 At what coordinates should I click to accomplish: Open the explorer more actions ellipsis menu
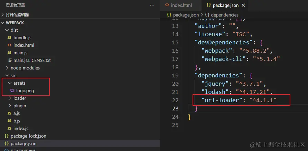click(152, 5)
